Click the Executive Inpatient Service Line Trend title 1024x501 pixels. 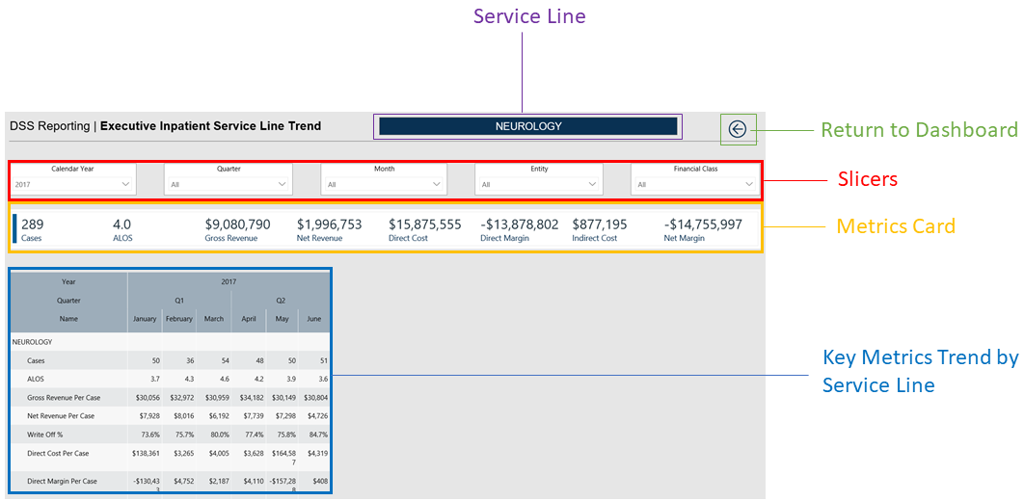pyautogui.click(x=210, y=126)
